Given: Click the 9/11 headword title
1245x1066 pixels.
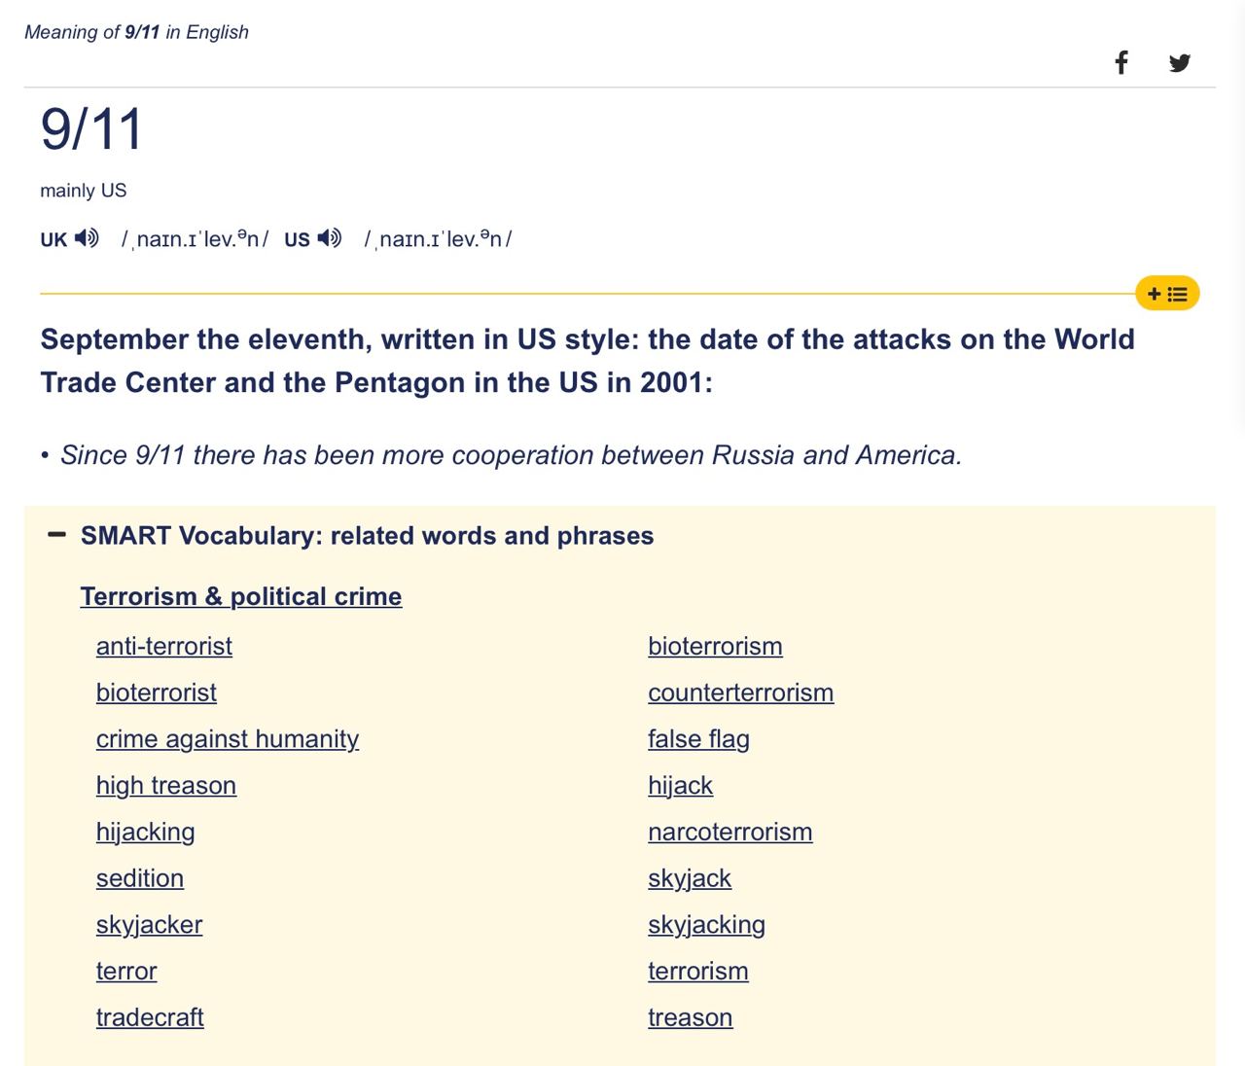Looking at the screenshot, I should click(x=92, y=129).
